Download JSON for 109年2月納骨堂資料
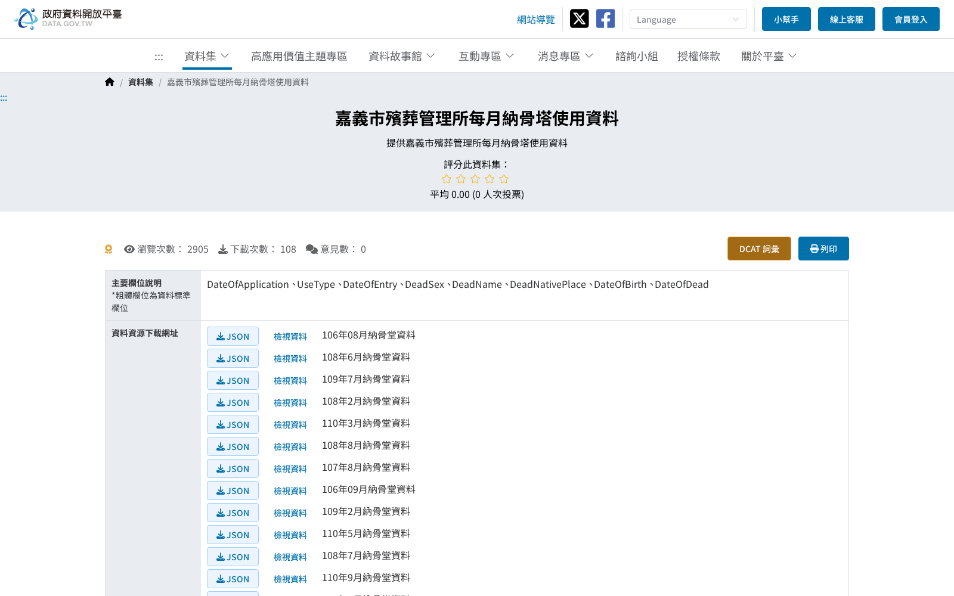 click(233, 513)
